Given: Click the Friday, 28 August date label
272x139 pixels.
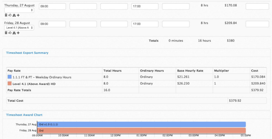Looking at the screenshot, I should [x=17, y=23].
